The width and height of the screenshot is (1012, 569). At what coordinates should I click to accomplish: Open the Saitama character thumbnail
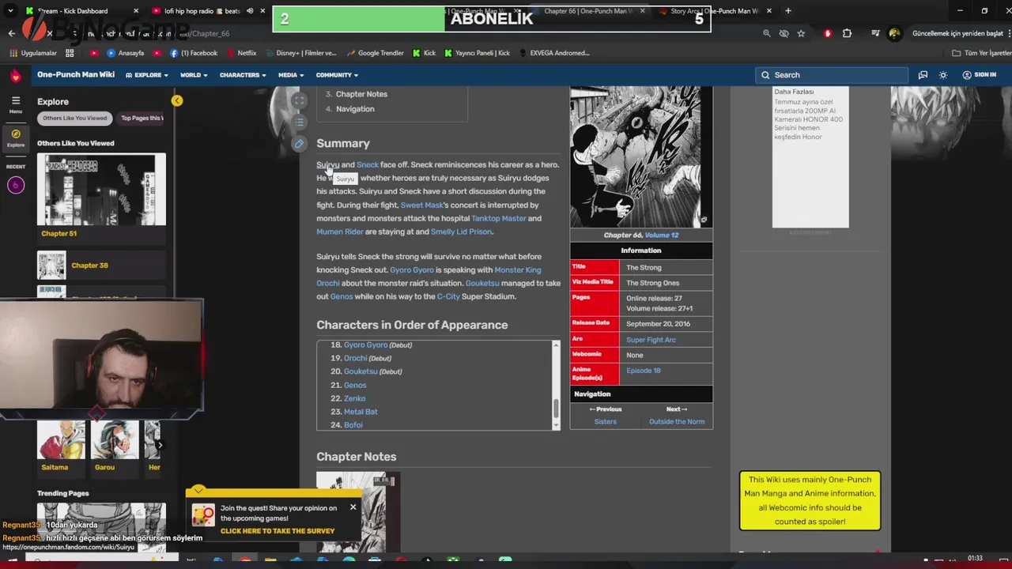[x=61, y=440]
